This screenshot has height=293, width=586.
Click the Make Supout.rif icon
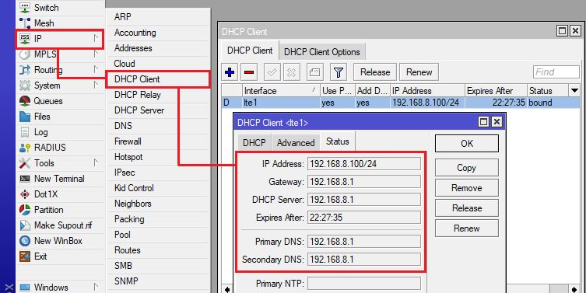click(25, 225)
